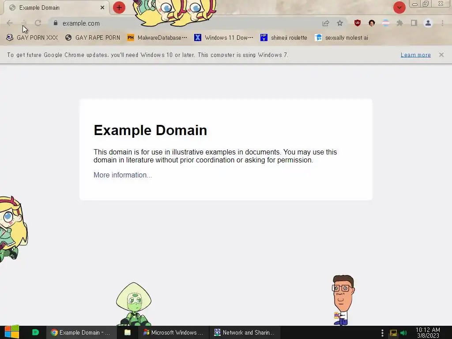
Task: Click the Back navigation arrow
Action: click(10, 23)
